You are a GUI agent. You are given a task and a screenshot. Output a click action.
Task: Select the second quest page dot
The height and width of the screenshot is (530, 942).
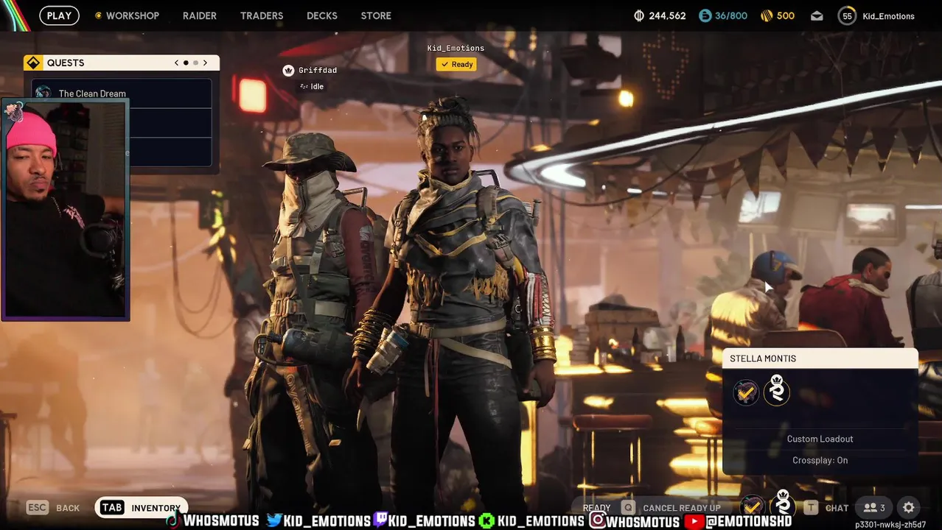click(195, 63)
